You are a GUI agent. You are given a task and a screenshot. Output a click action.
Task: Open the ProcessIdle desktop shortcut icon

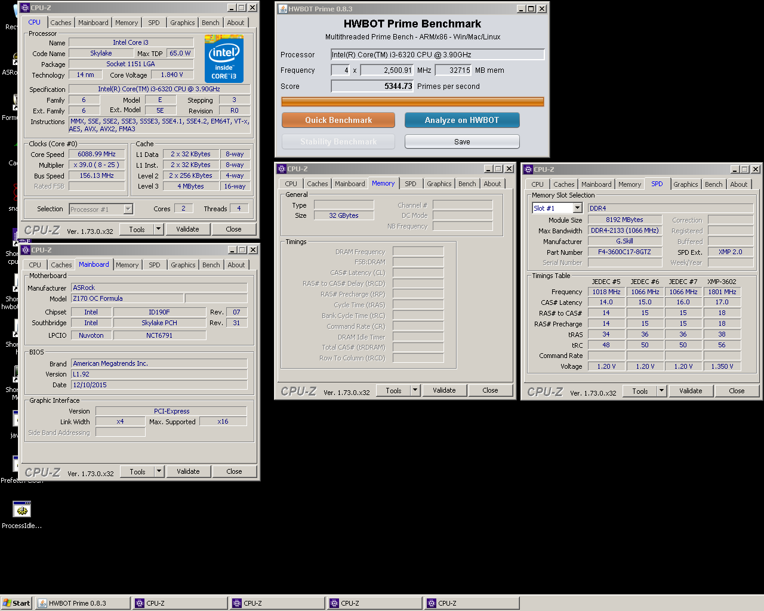point(22,509)
